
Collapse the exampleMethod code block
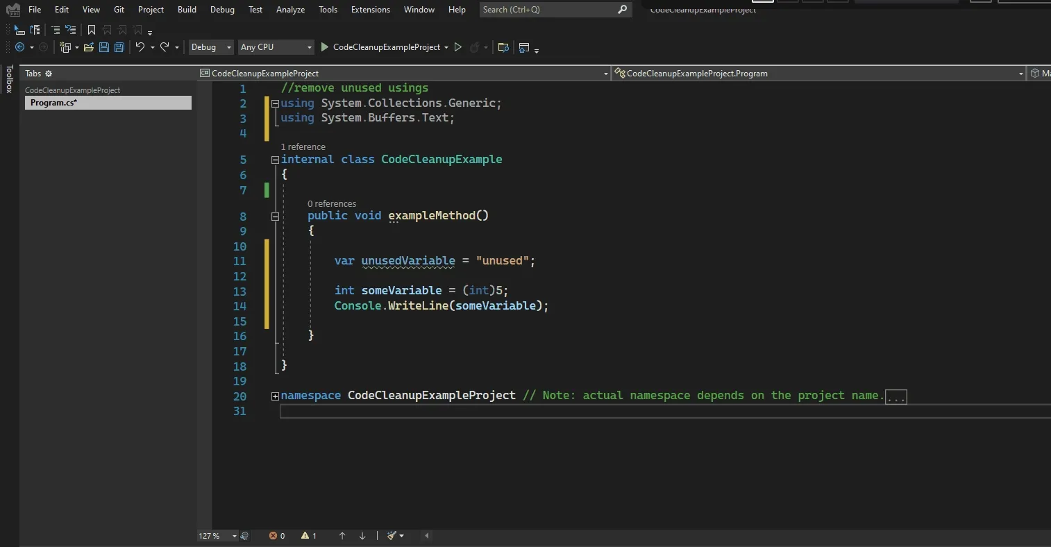click(275, 216)
